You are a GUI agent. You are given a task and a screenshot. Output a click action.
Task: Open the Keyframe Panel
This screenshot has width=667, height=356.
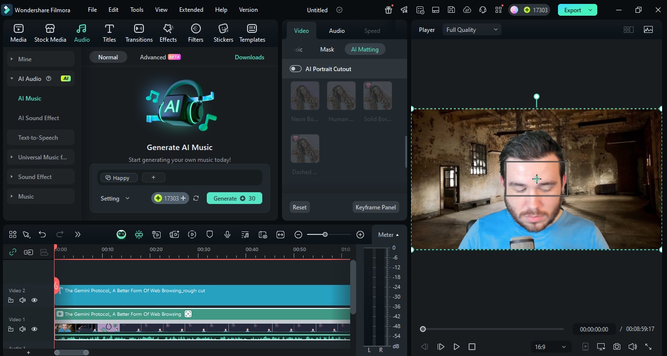(375, 207)
